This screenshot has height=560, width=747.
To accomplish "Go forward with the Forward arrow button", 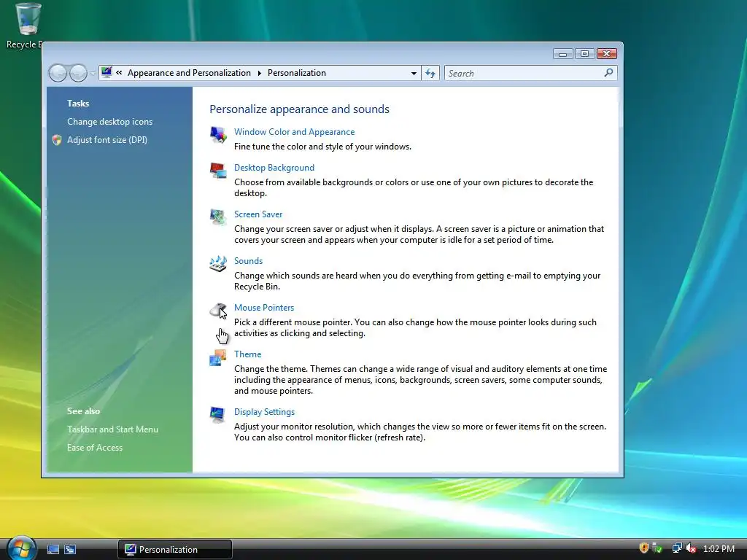I will [x=78, y=73].
